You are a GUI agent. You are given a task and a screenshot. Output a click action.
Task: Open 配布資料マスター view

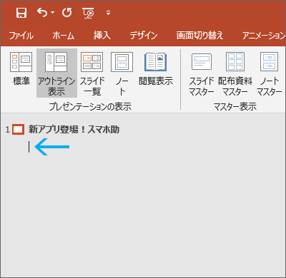235,74
